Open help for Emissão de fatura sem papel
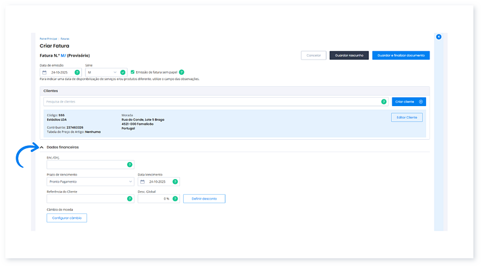Viewport: 482px width, 267px height. pyautogui.click(x=181, y=72)
